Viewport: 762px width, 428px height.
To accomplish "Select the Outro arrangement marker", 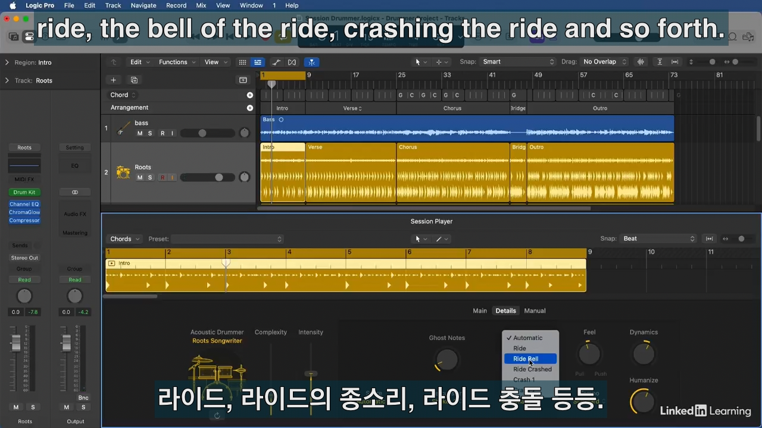I will tap(600, 108).
